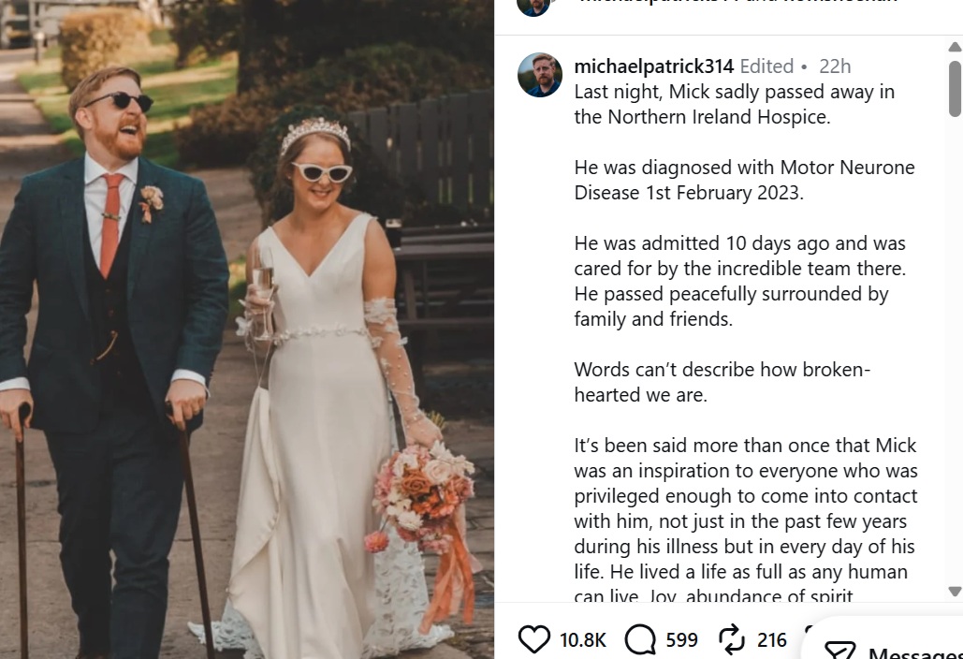Click the caption scrollbar thumb

pos(955,88)
